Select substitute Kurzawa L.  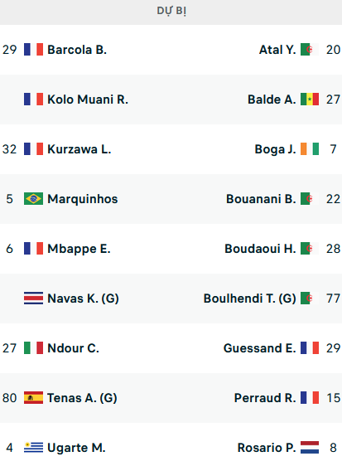pyautogui.click(x=79, y=149)
